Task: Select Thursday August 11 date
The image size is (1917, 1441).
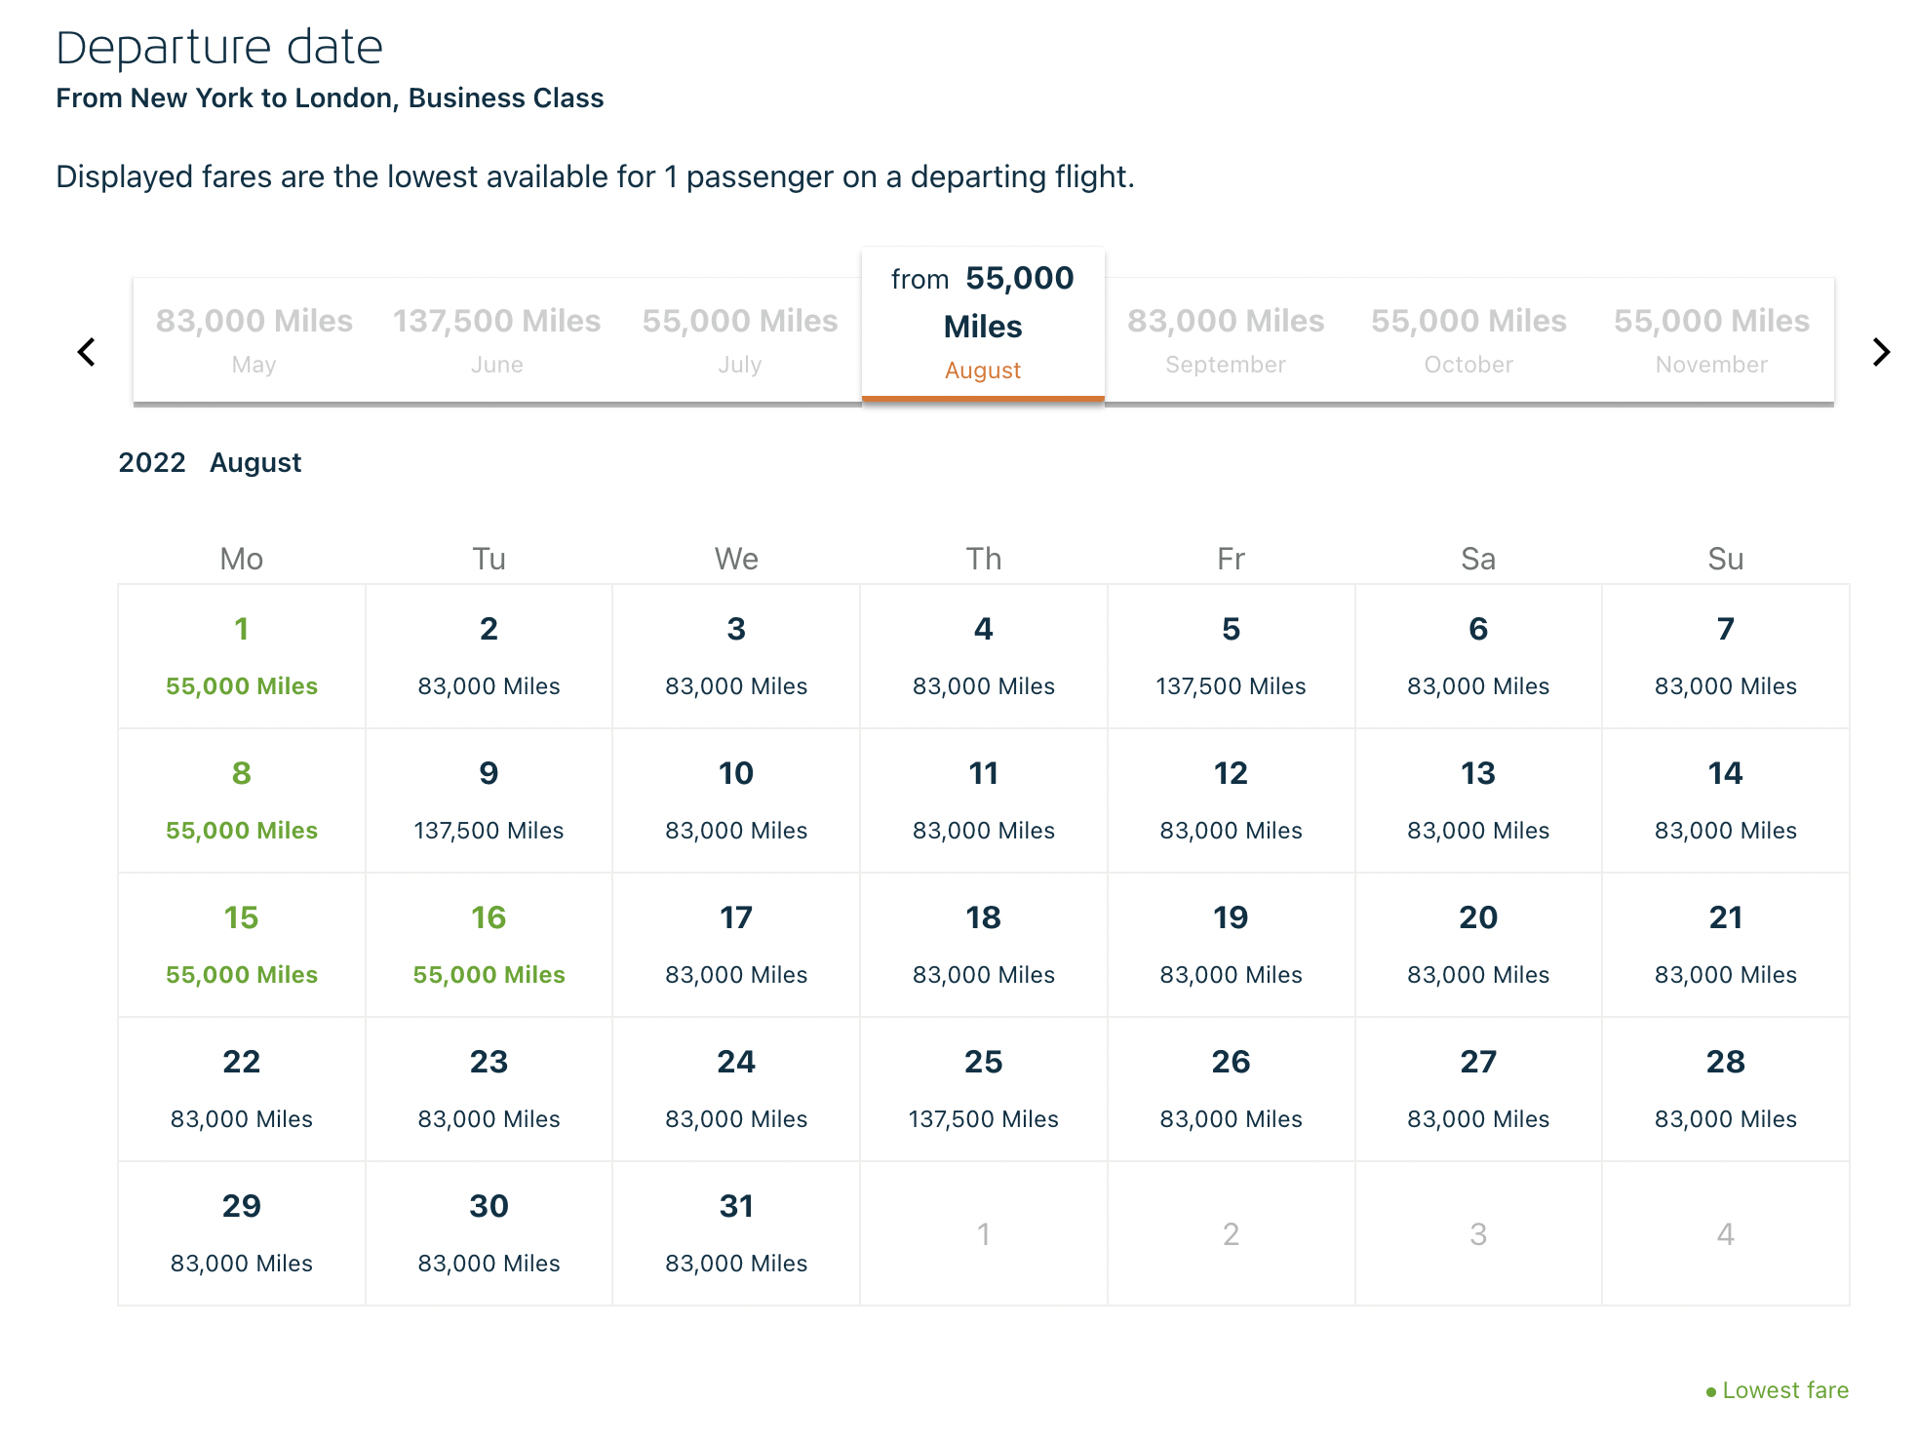Action: (x=983, y=800)
